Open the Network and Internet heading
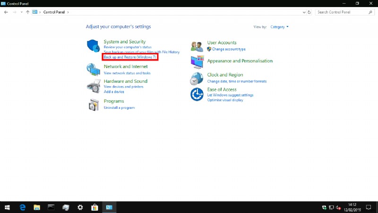 pyautogui.click(x=126, y=66)
